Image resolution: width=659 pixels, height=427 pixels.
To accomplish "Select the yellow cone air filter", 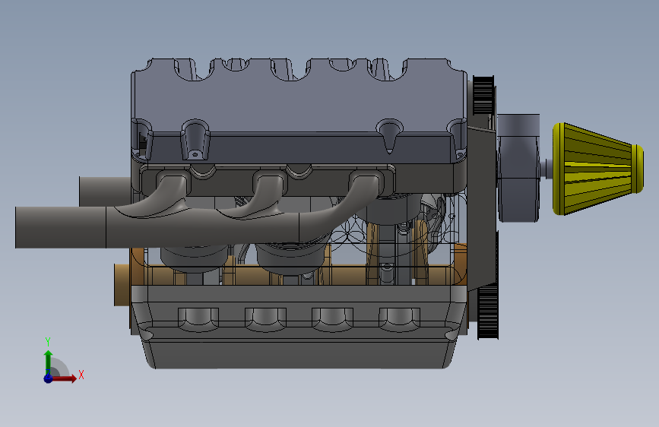I will click(x=597, y=169).
